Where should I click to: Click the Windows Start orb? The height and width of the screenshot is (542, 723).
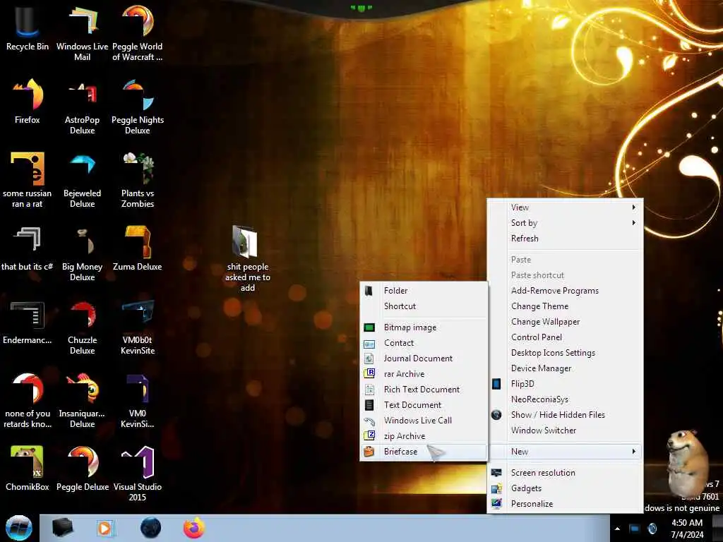pyautogui.click(x=19, y=528)
